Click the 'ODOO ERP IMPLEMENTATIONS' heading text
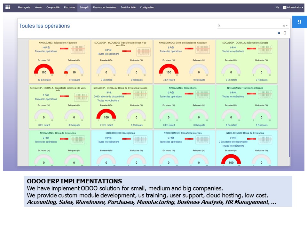 click(75, 181)
